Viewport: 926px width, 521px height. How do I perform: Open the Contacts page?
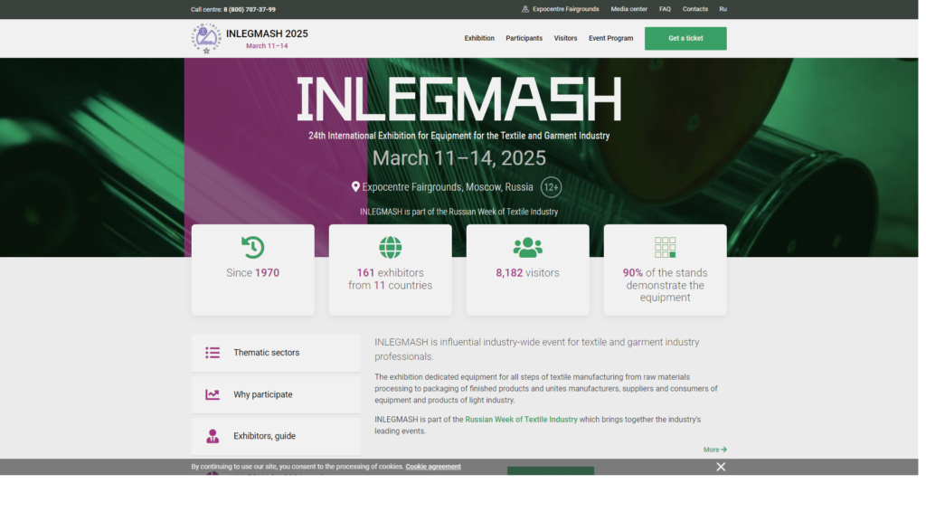695,9
